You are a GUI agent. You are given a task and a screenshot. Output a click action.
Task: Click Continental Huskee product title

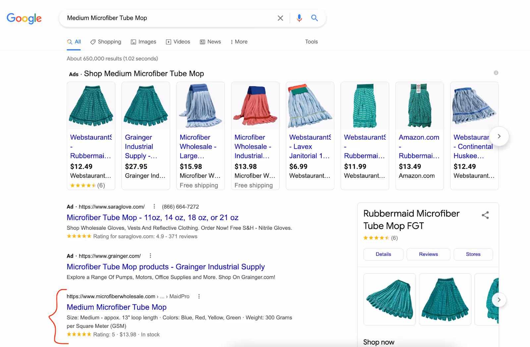point(473,146)
